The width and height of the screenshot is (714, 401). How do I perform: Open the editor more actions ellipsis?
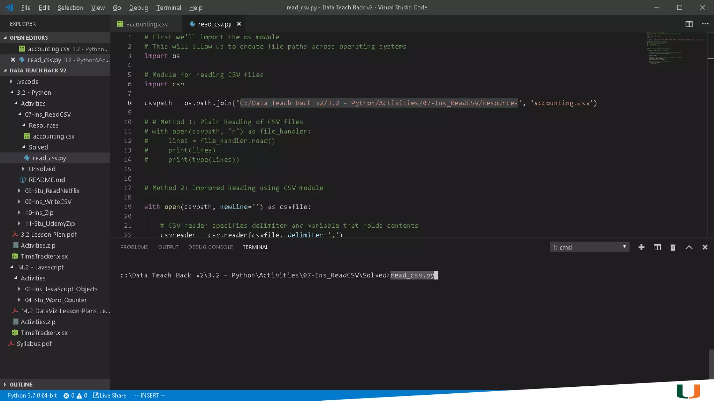(x=705, y=24)
